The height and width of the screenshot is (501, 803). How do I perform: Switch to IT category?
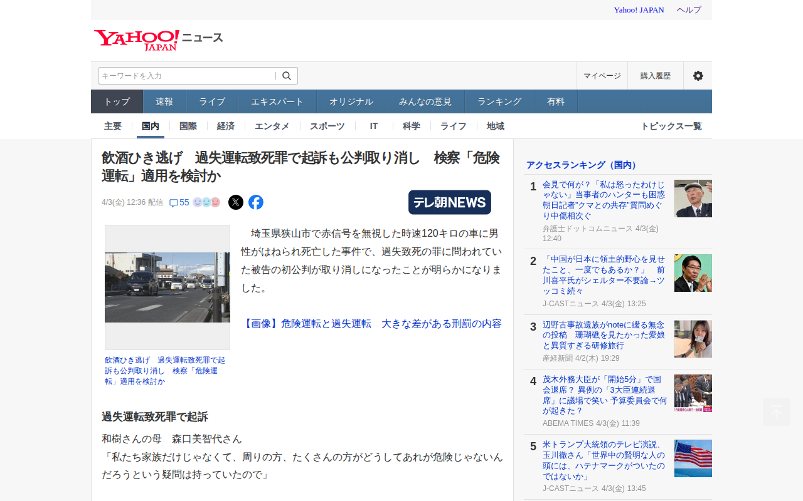click(374, 126)
